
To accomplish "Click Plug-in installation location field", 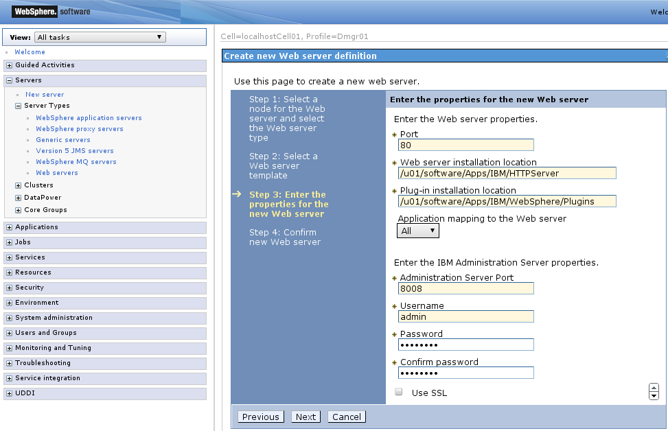I will point(507,202).
